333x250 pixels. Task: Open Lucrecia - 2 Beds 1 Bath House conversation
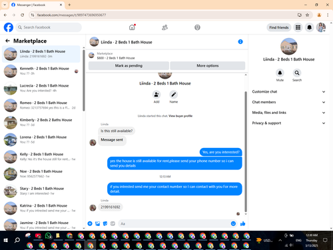coord(41,88)
